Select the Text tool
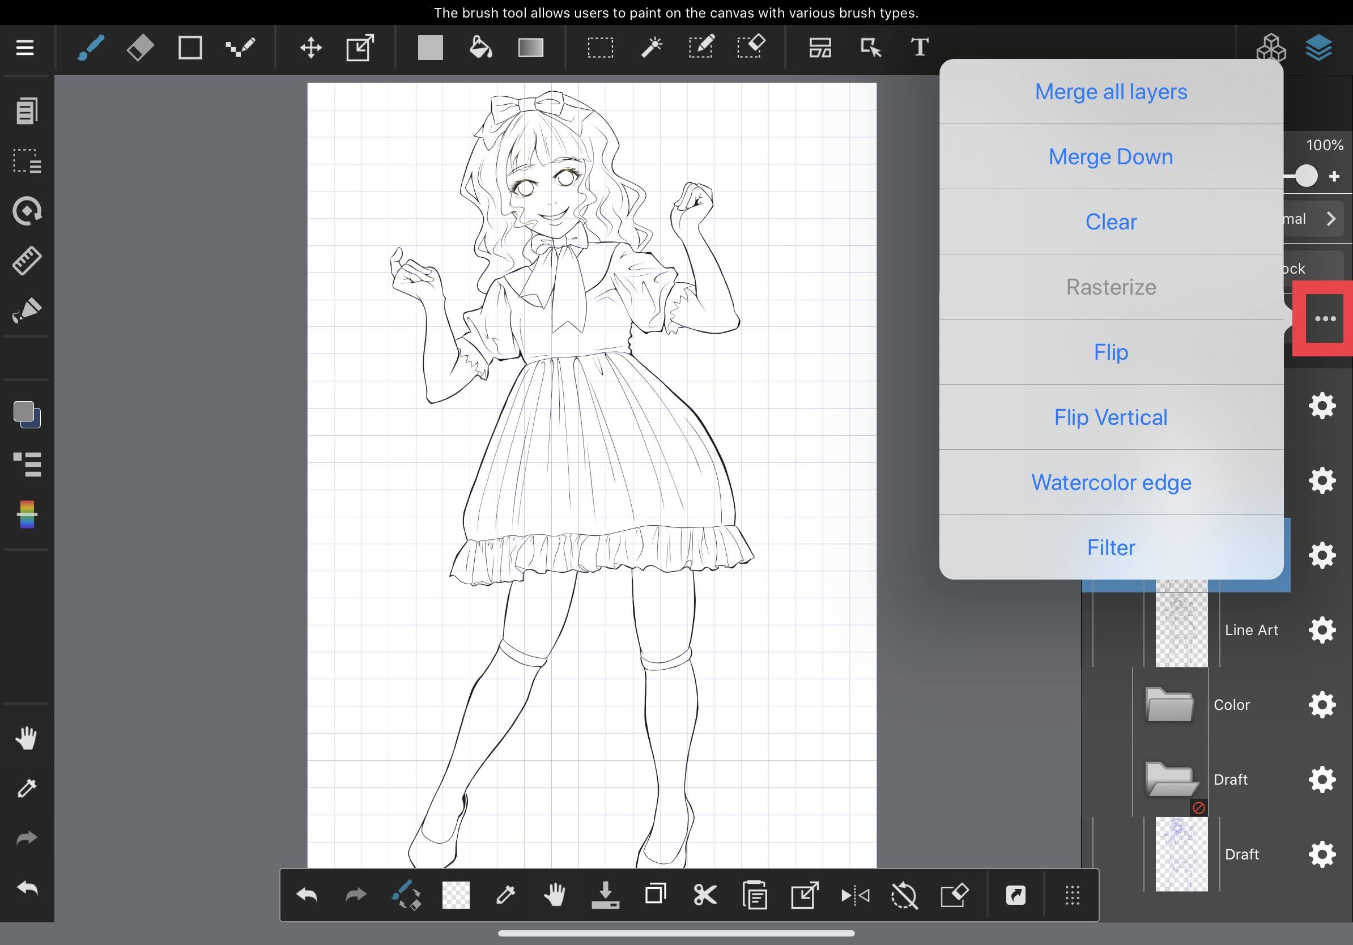The height and width of the screenshot is (945, 1353). click(920, 47)
